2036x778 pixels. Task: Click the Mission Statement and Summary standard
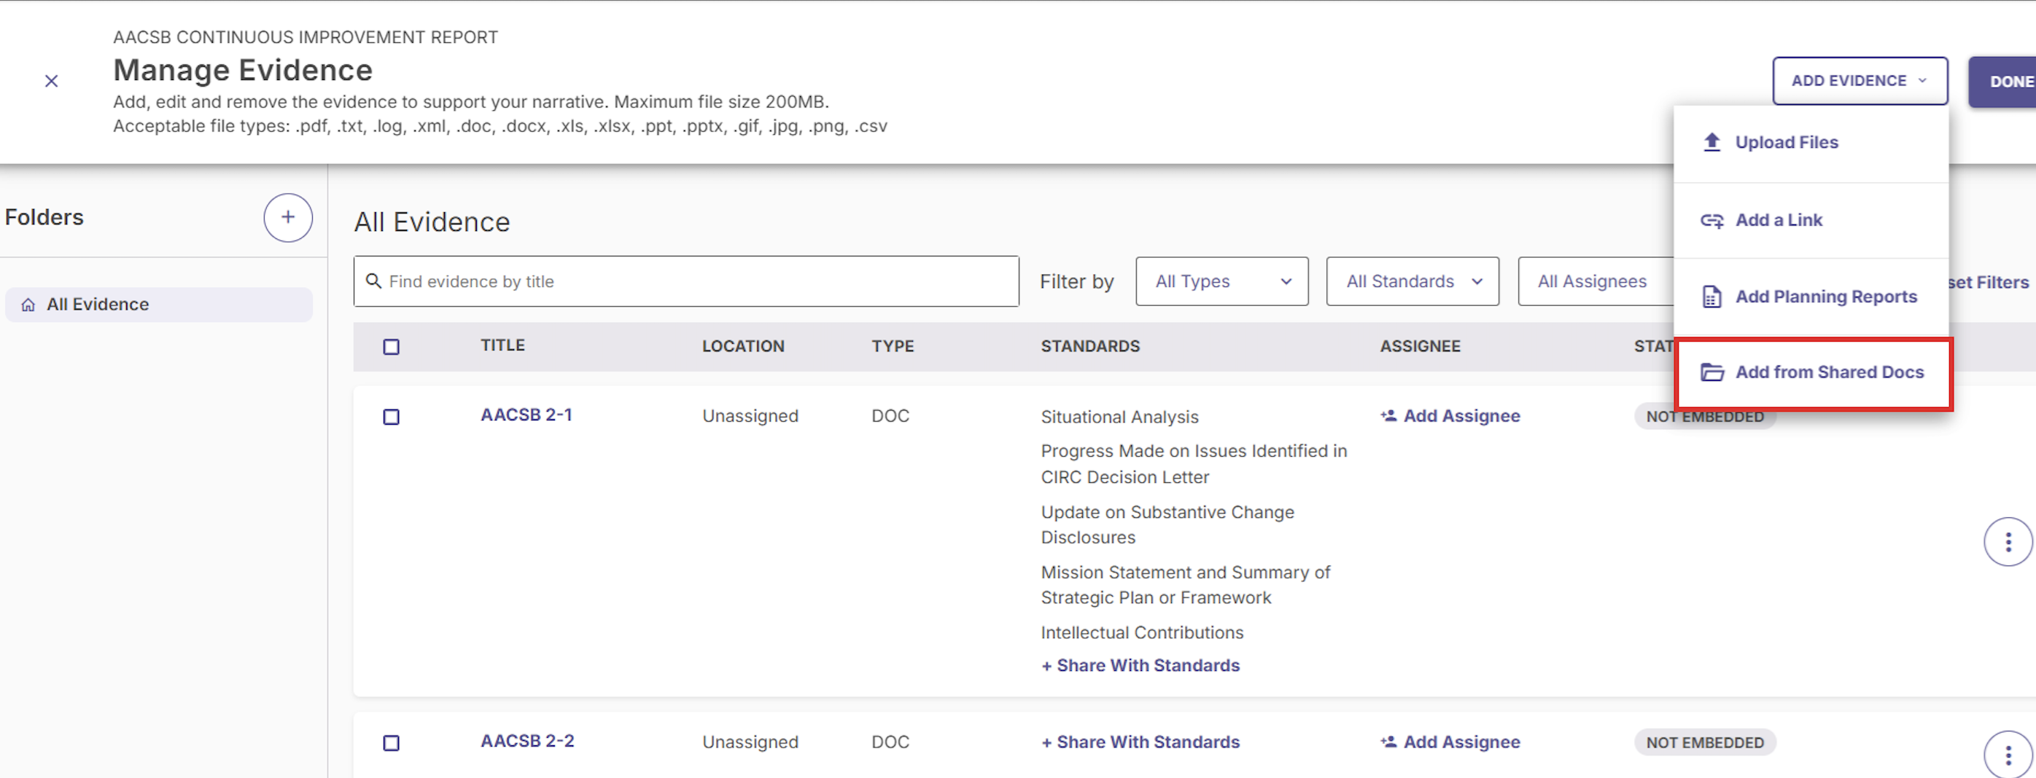[x=1186, y=584]
